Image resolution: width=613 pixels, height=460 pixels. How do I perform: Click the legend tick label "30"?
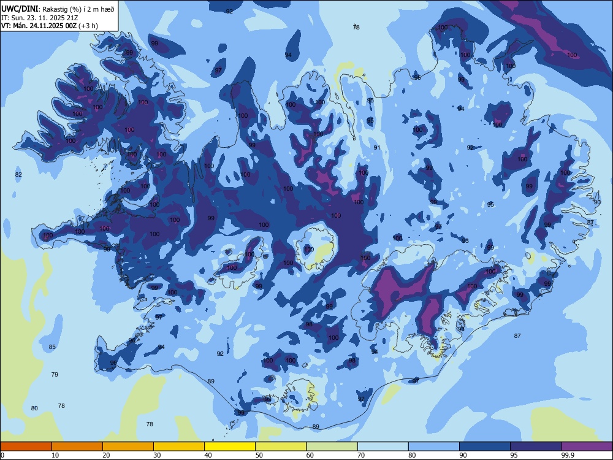coord(157,455)
